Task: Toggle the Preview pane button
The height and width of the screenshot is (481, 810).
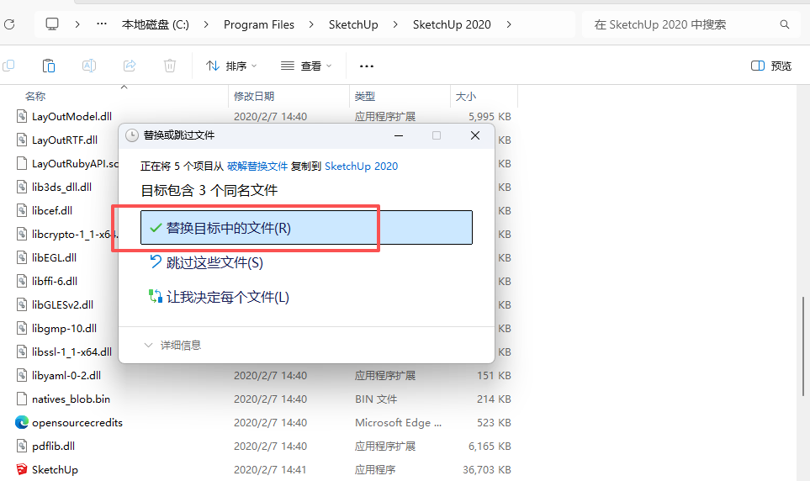Action: click(770, 66)
